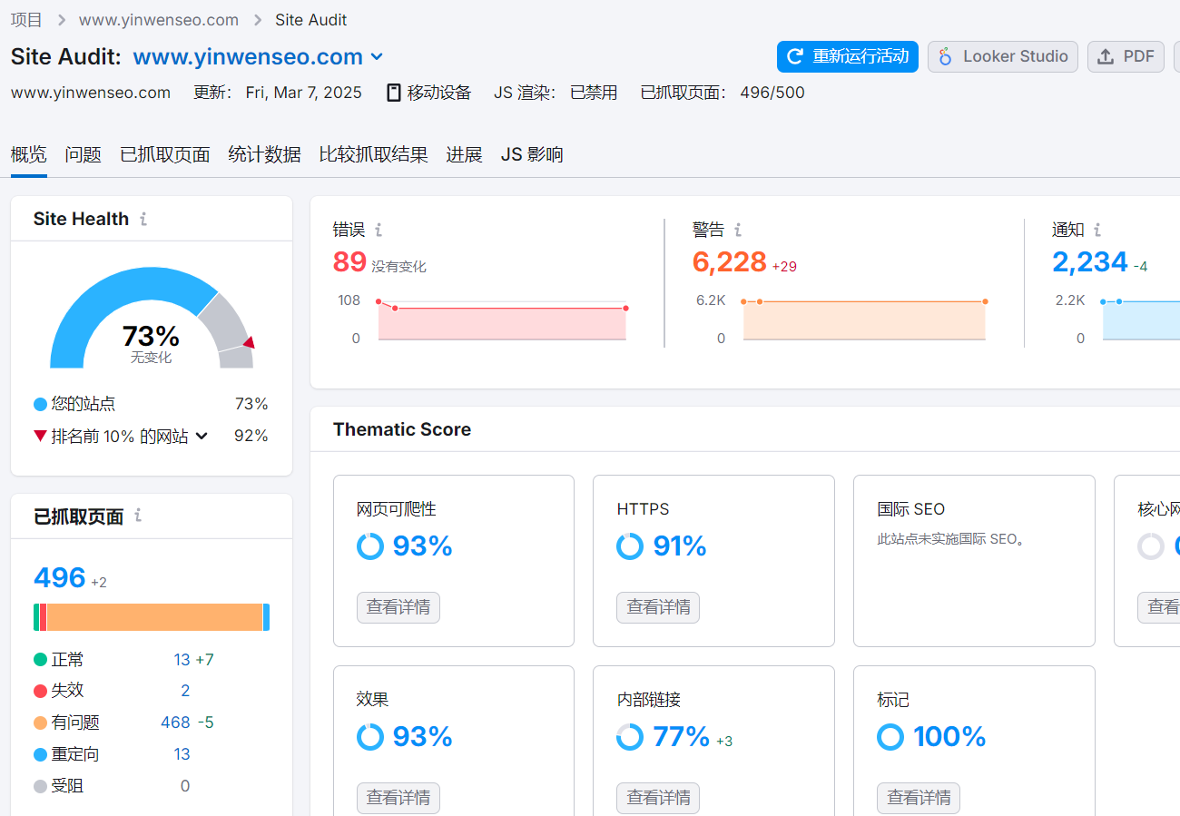Click the rerun refresh arrow icon

[794, 56]
